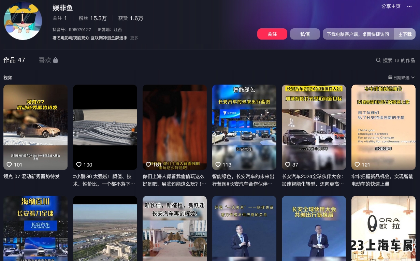The image size is (420, 261).
Task: Switch to the 作品 47 tab
Action: coord(14,60)
